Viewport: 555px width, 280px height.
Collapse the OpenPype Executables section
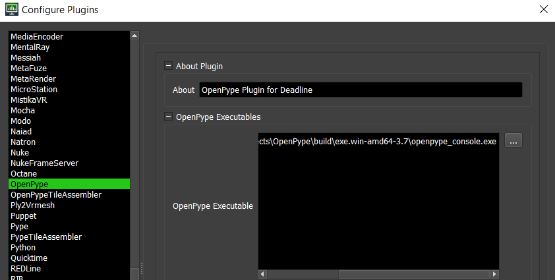pos(169,117)
